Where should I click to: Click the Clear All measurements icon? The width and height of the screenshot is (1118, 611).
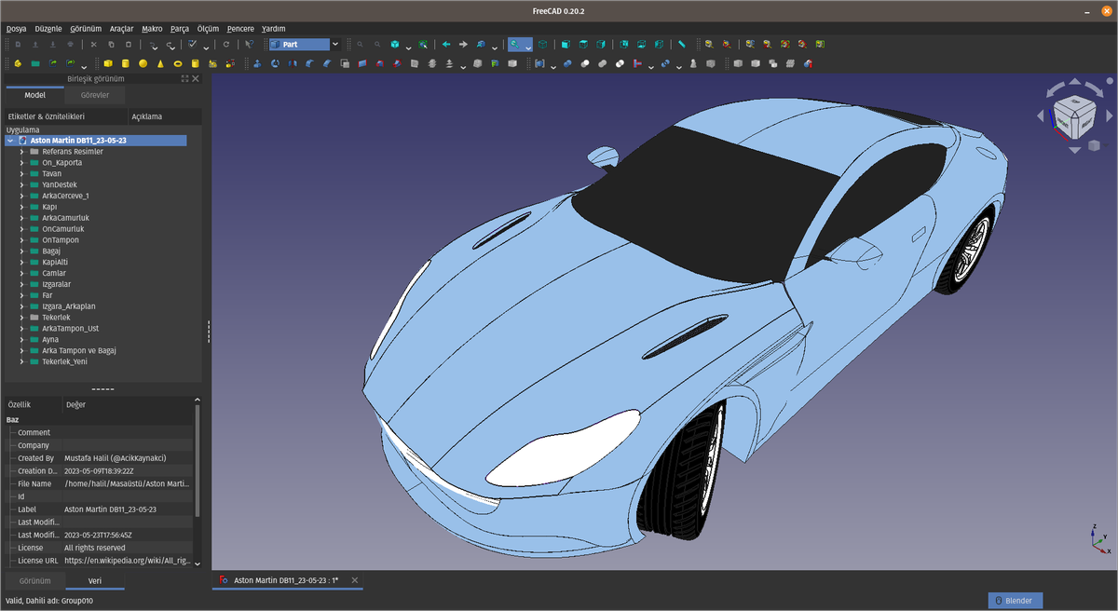click(766, 44)
